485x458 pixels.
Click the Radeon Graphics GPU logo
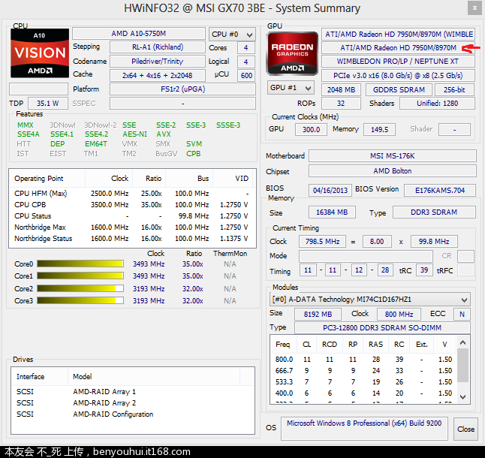[x=292, y=53]
